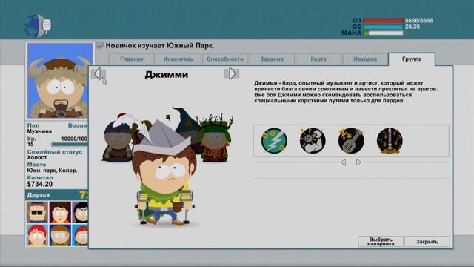Go to previous abilities page arrow

[344, 162]
